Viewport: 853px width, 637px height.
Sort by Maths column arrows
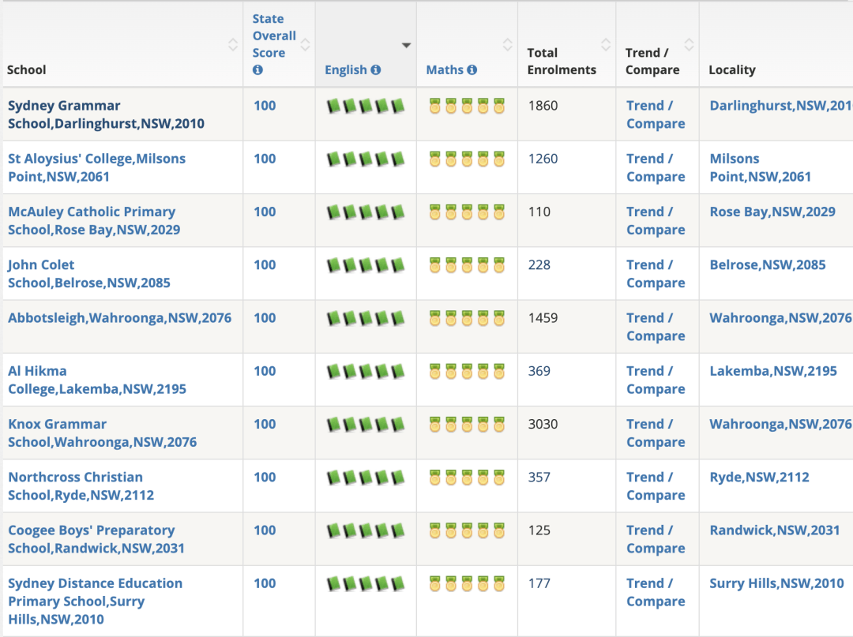pos(508,44)
